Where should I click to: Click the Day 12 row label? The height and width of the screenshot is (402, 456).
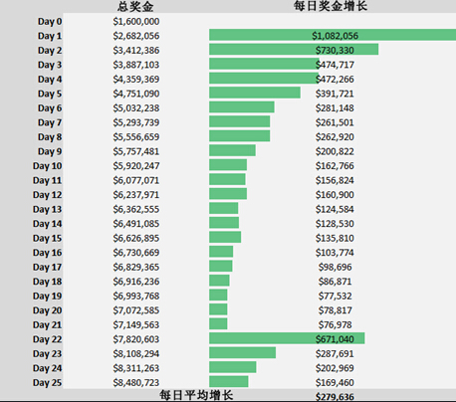tap(47, 195)
